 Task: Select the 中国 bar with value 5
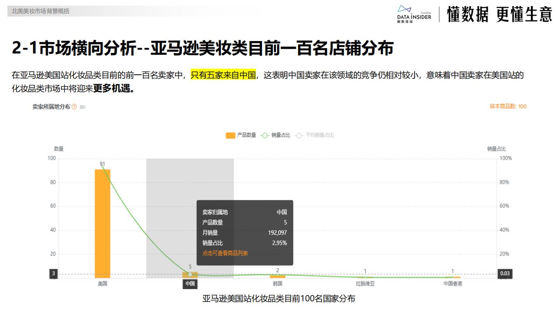point(190,275)
